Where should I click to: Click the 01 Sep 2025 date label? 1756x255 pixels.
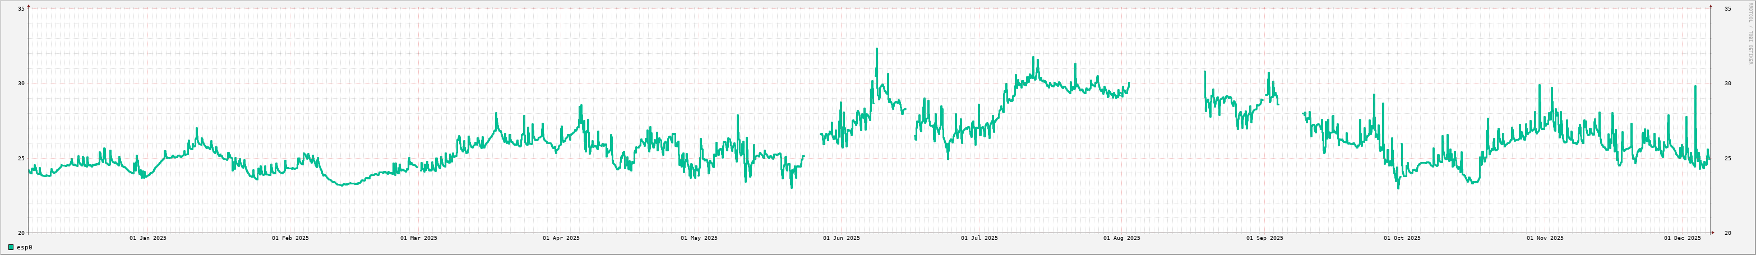click(x=1264, y=238)
